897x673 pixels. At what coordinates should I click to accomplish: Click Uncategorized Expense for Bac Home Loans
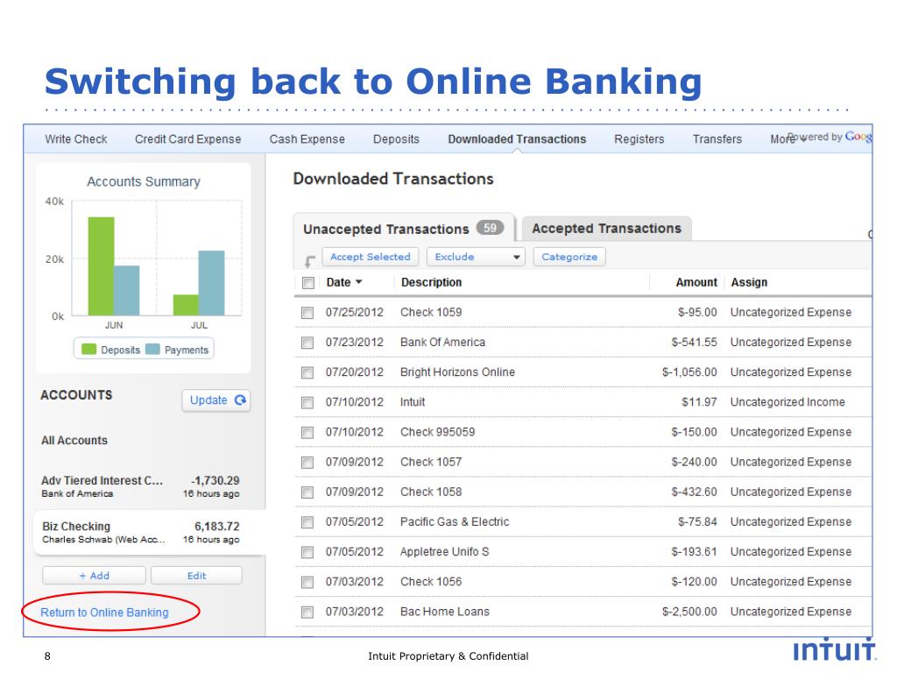tap(791, 612)
